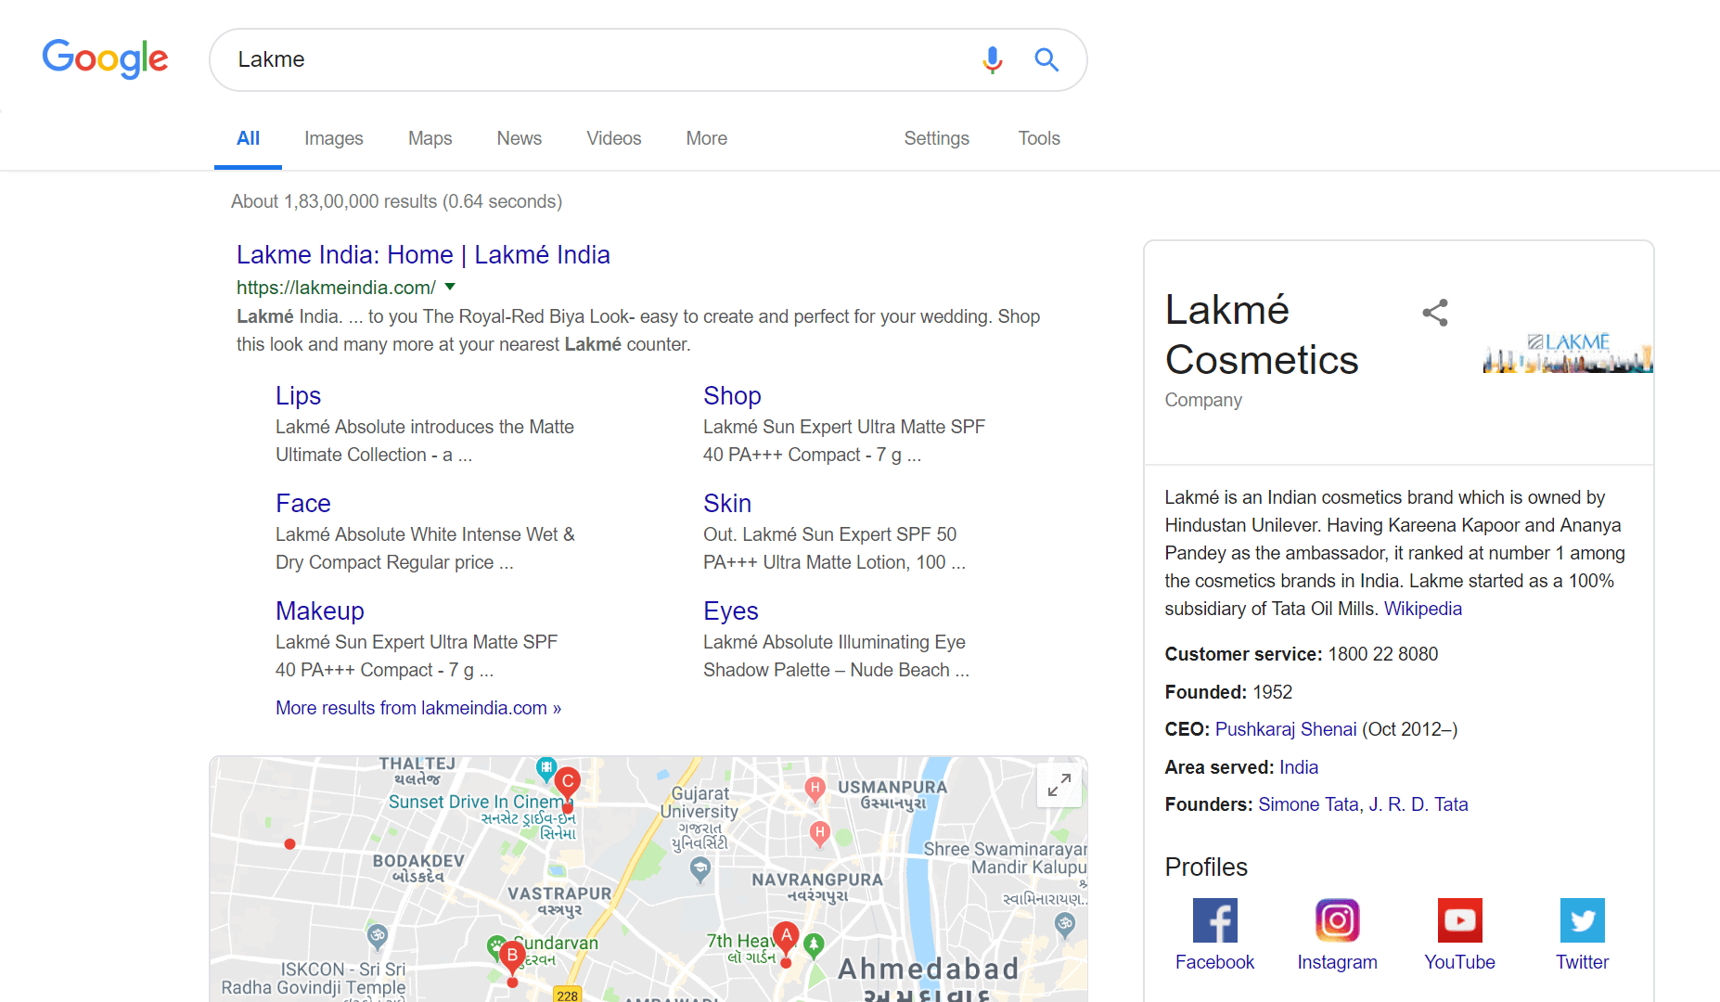Viewport: 1720px width, 1002px height.
Task: Expand the More search categories menu
Action: 706,138
